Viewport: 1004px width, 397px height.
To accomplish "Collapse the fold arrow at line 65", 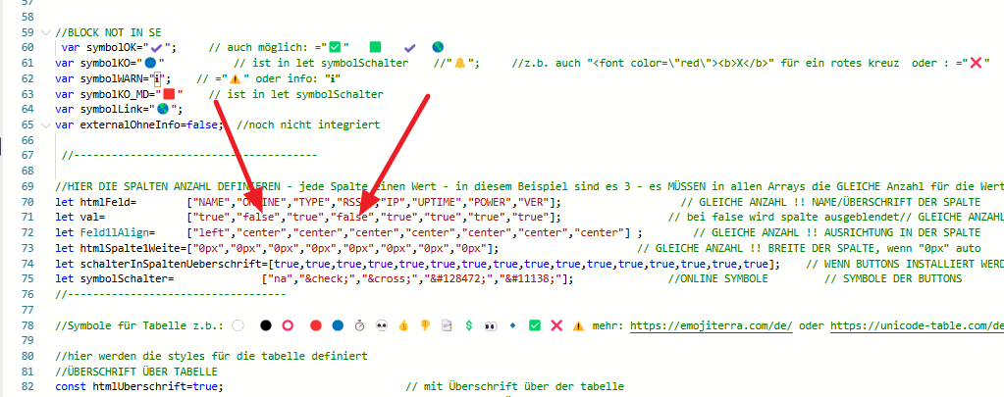I will 44,124.
